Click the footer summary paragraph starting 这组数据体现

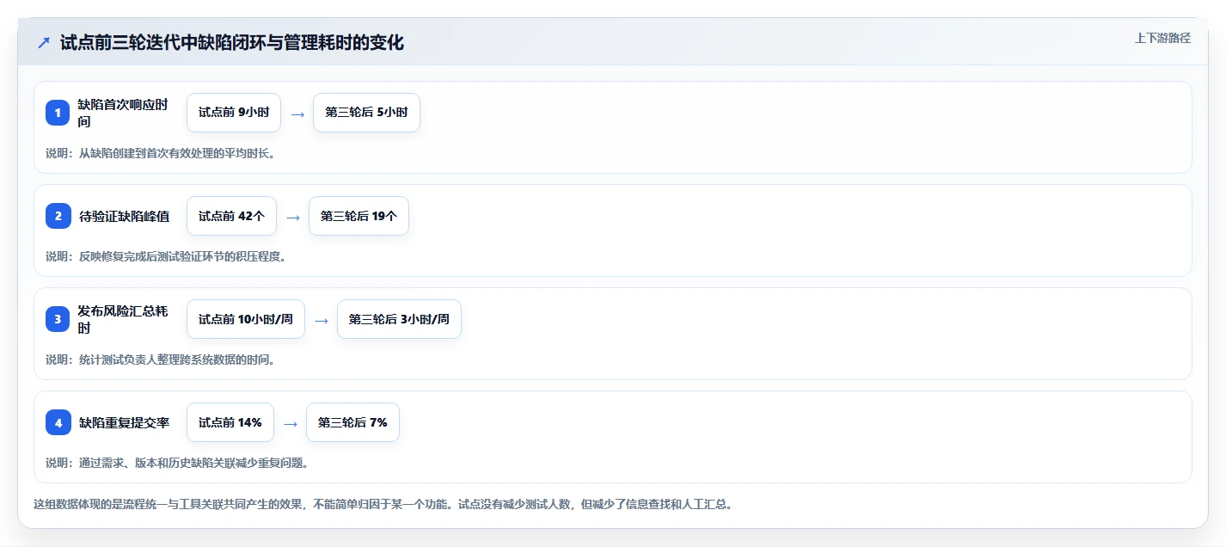(x=383, y=505)
